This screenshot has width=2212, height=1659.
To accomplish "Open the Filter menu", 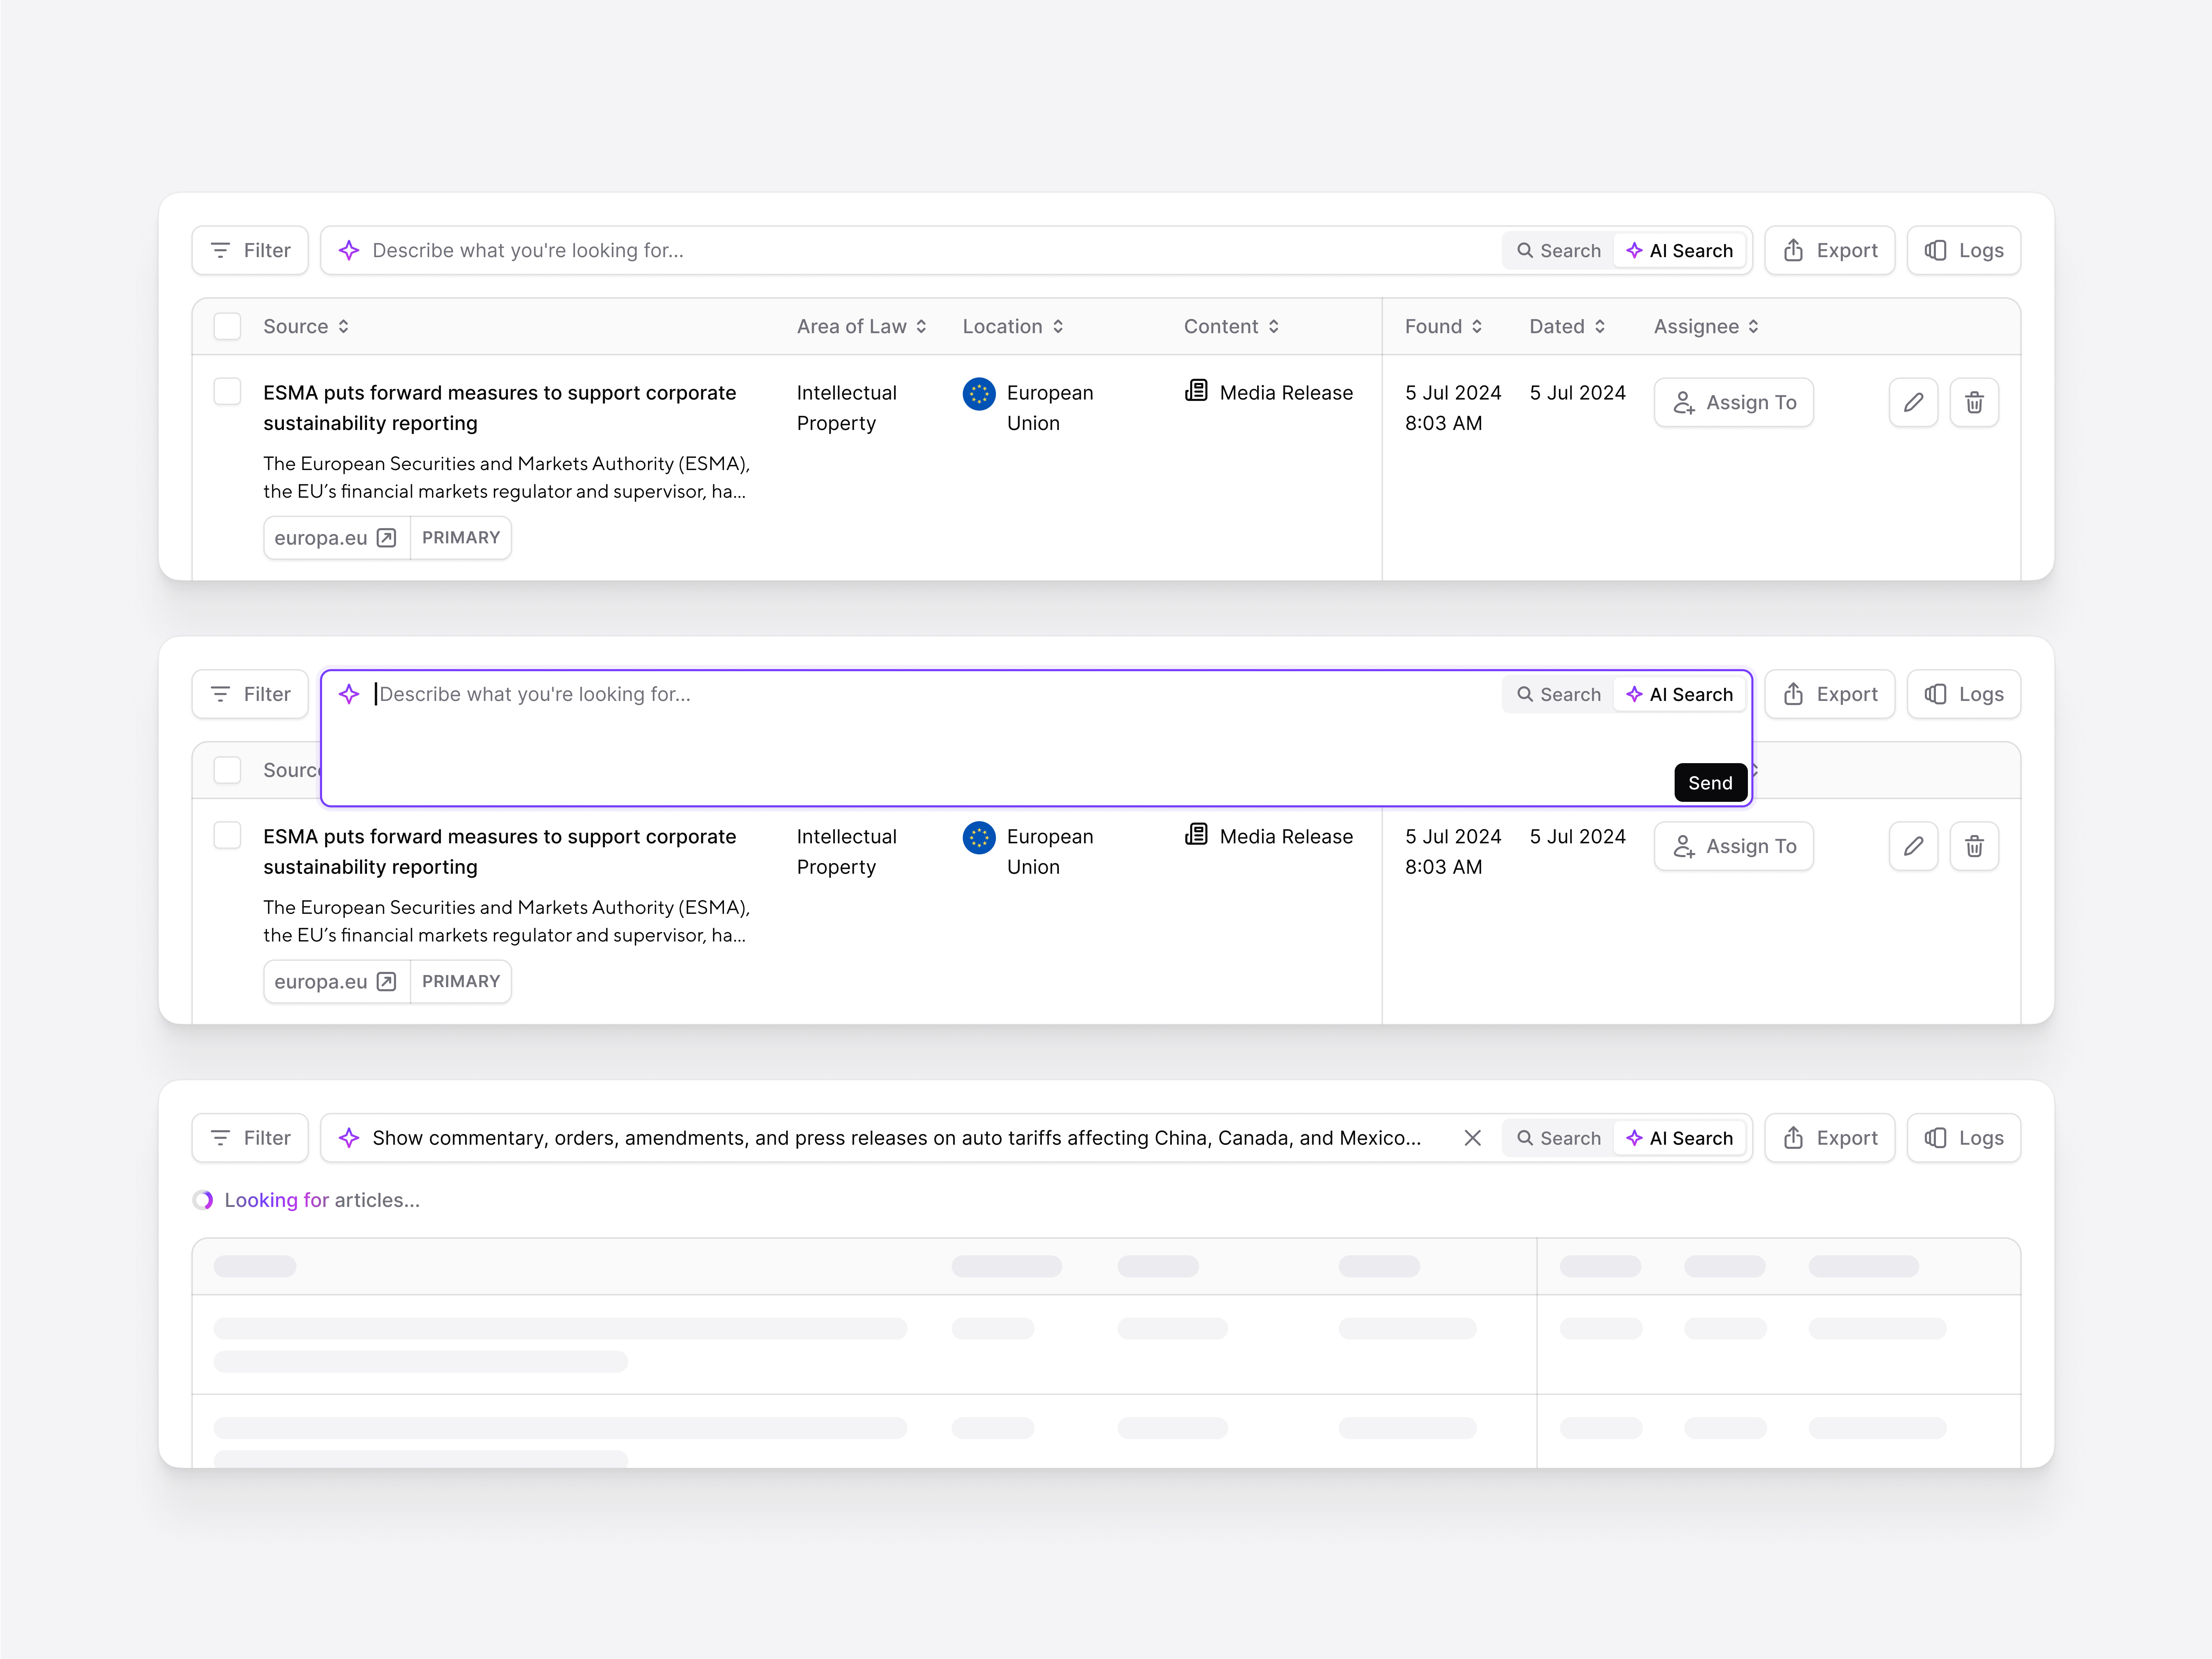I will pyautogui.click(x=249, y=250).
